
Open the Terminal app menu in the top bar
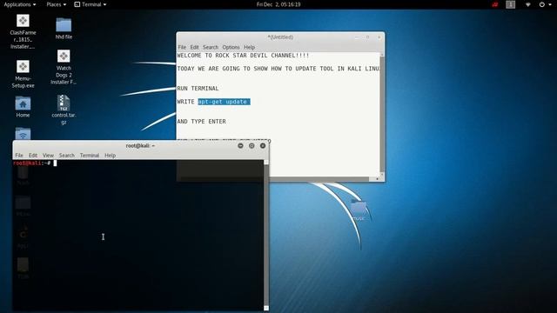(91, 4)
